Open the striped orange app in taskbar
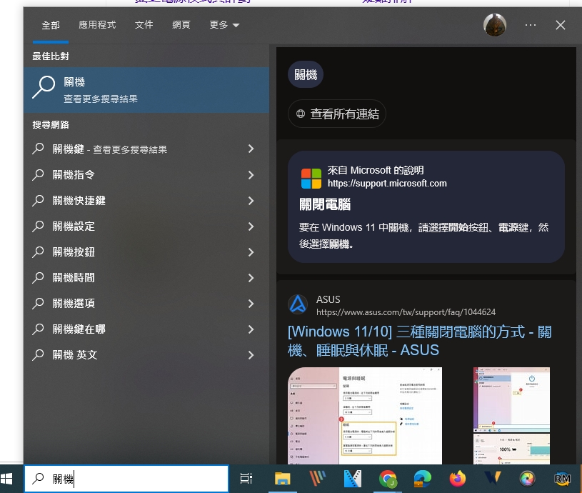Viewport: 582px width, 493px height. tap(317, 479)
